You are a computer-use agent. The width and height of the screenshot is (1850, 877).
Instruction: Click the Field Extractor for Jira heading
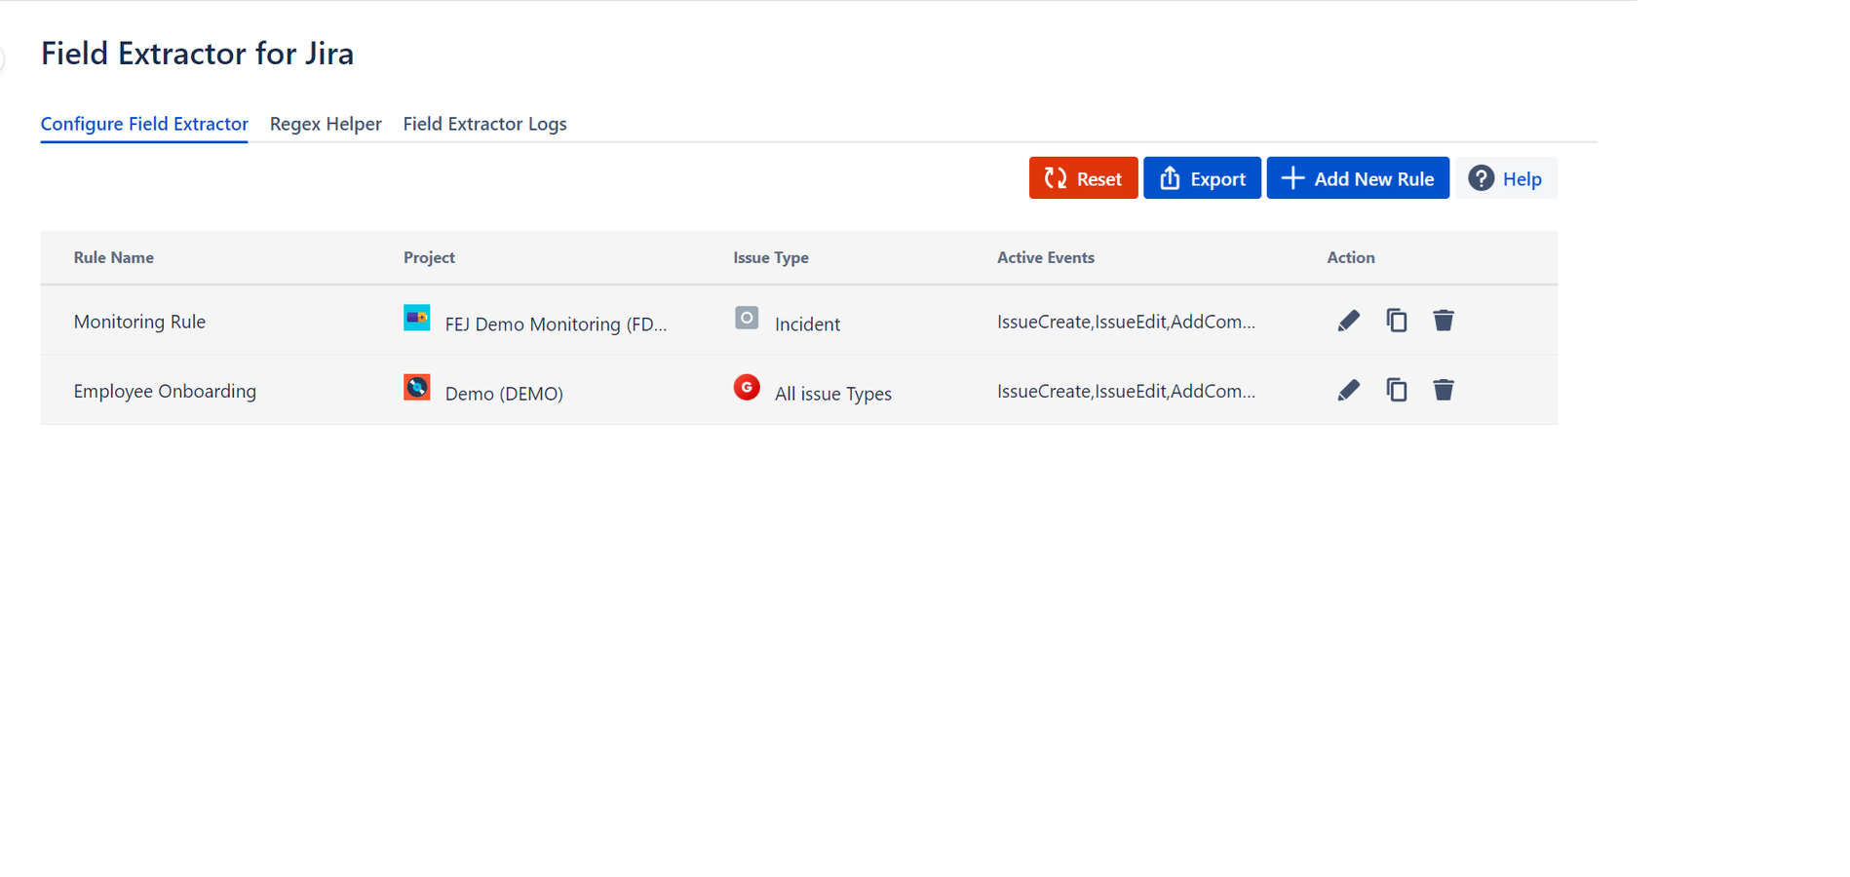click(197, 53)
